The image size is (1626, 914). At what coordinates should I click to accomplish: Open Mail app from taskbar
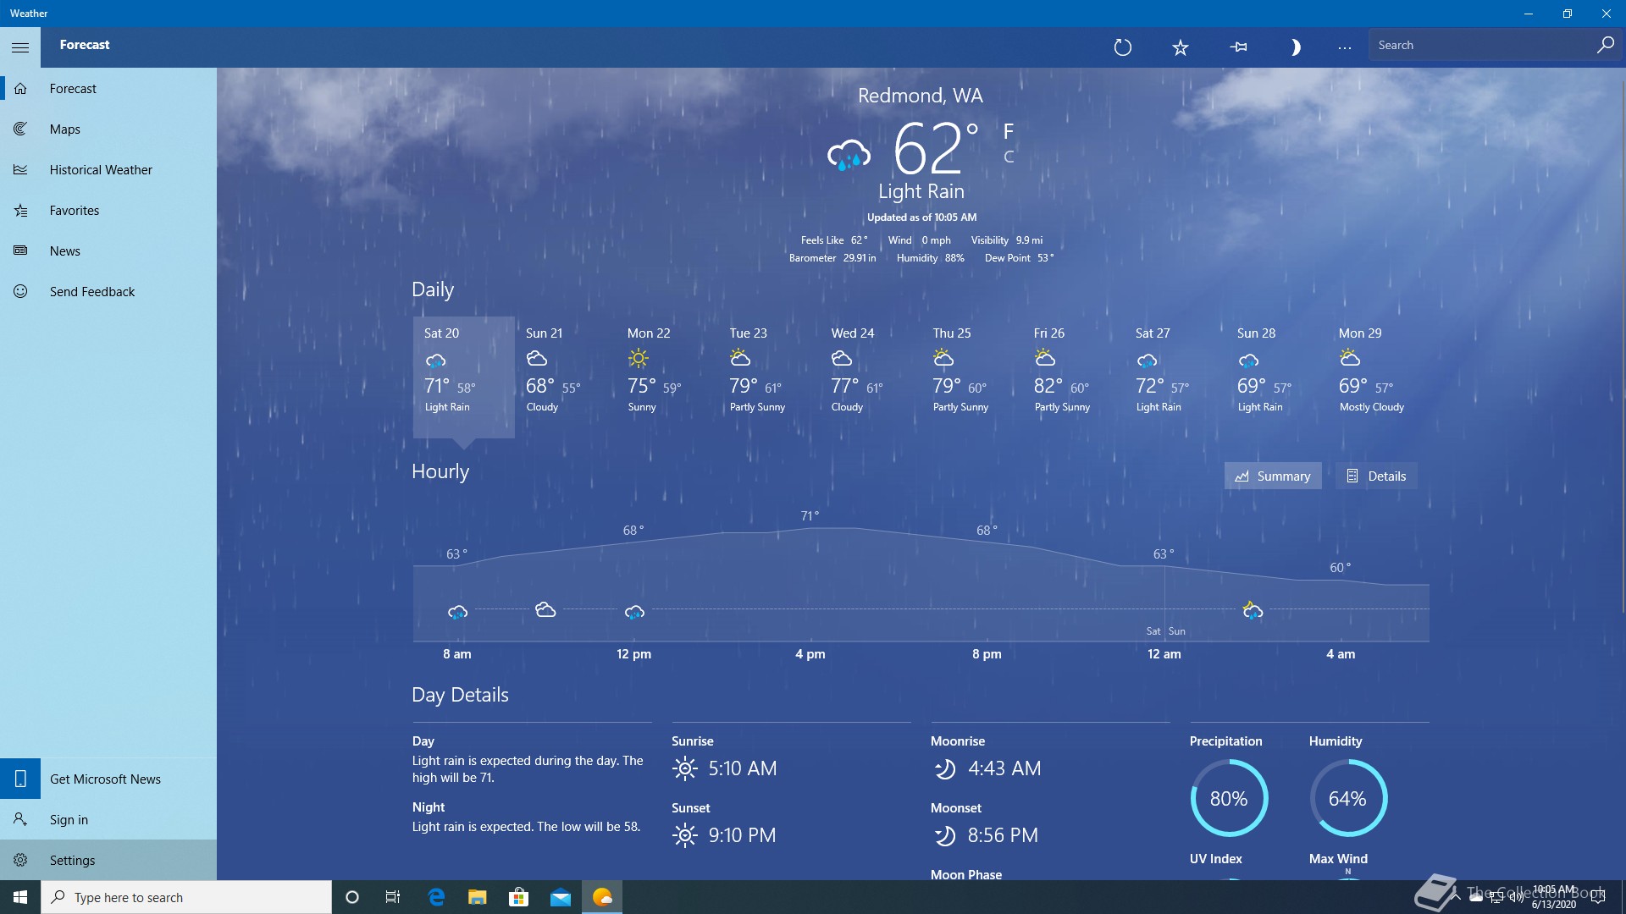coord(560,897)
